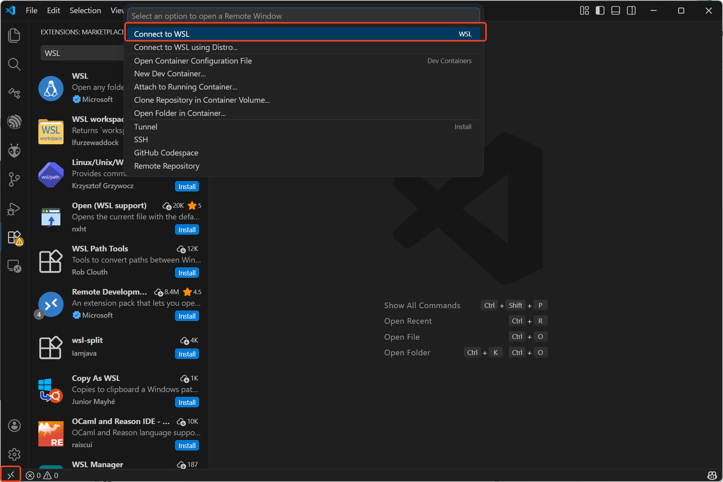Open the Edit menu

click(54, 10)
